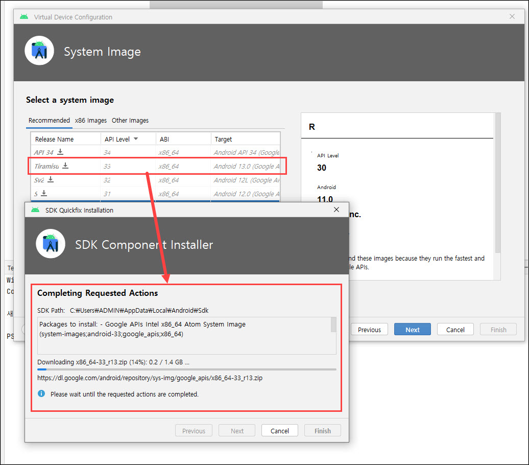Viewport: 529px width, 465px height.
Task: Click x86_64 ABI cell for API 34
Action: pyautogui.click(x=169, y=153)
